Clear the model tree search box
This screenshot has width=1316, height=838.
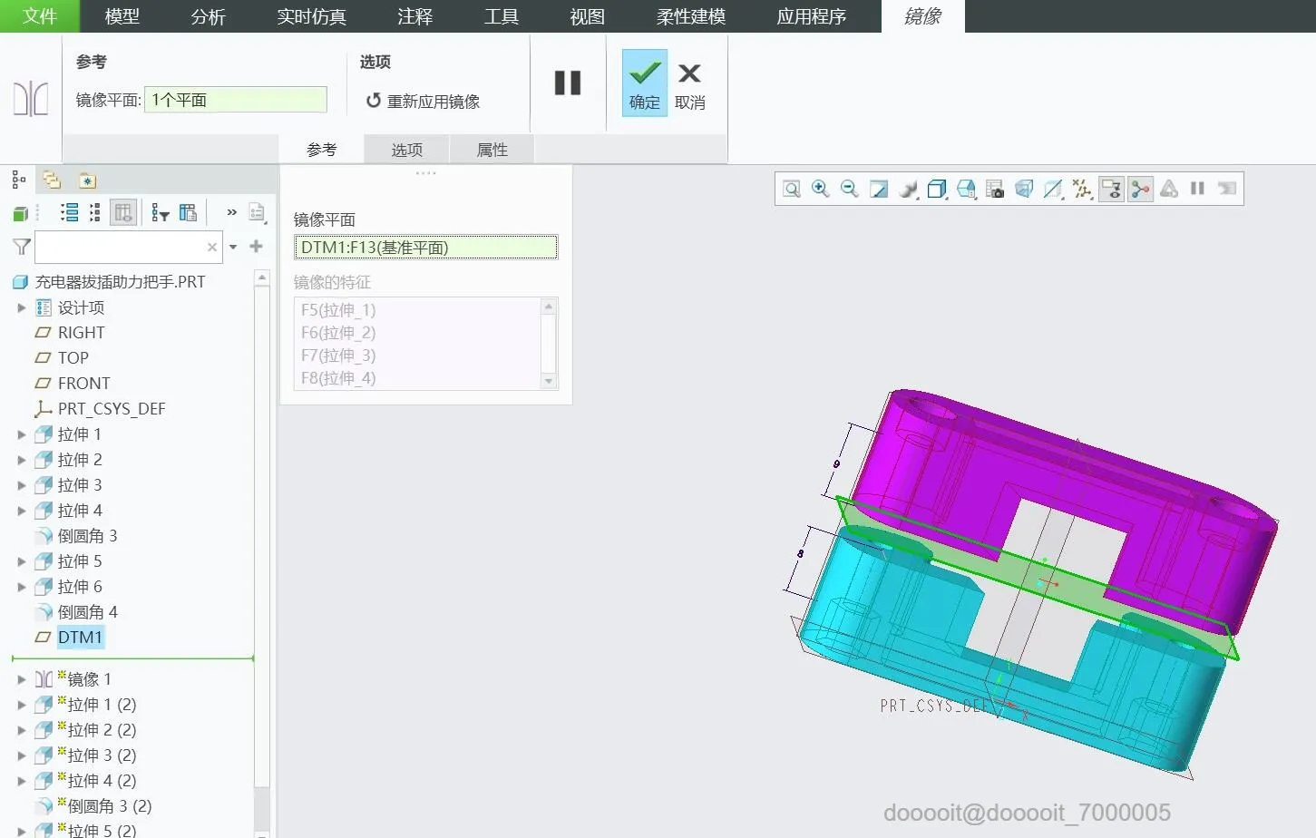pos(212,247)
